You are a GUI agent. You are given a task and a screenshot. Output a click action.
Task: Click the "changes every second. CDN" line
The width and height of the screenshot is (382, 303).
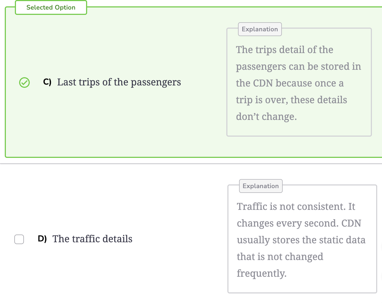tap(299, 223)
